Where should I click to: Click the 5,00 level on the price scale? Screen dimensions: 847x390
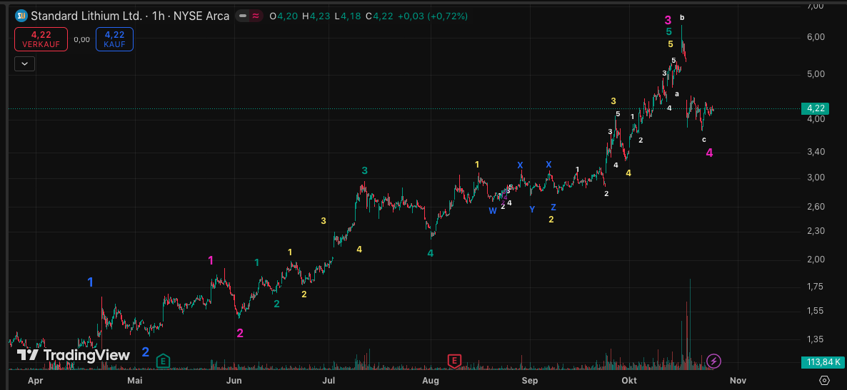coord(815,74)
